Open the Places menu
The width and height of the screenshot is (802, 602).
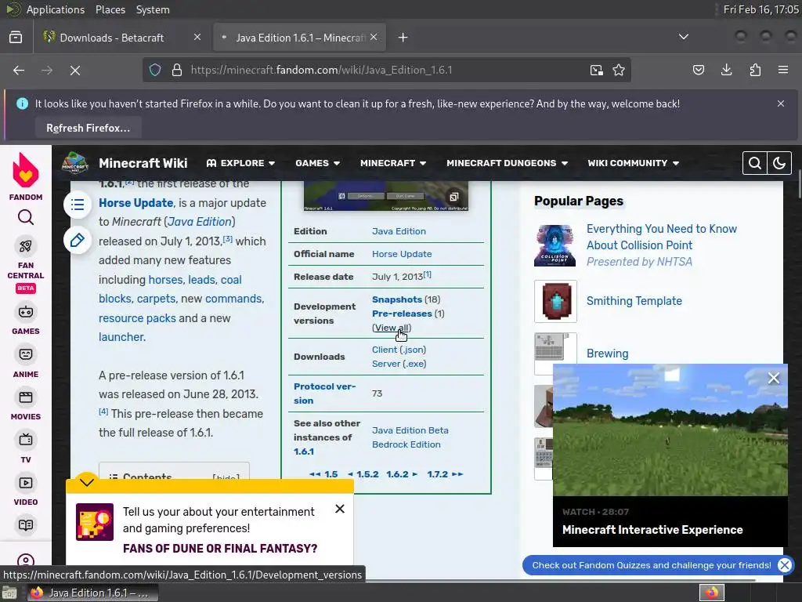click(x=110, y=9)
